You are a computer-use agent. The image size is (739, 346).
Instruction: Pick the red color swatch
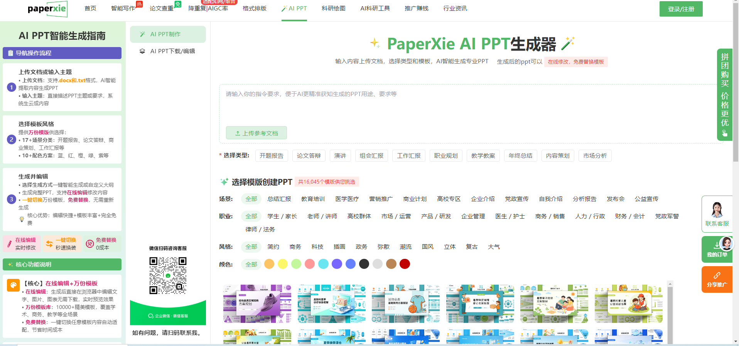405,264
